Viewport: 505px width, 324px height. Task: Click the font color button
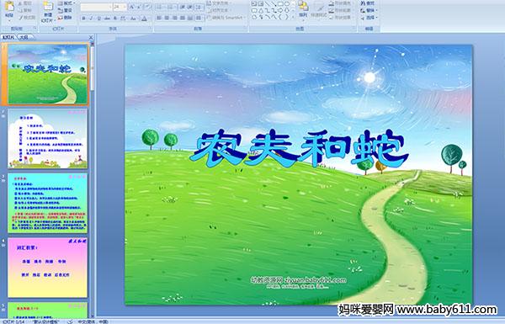145,19
